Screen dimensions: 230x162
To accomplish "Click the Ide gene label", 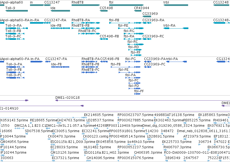I will coord(53,8).
